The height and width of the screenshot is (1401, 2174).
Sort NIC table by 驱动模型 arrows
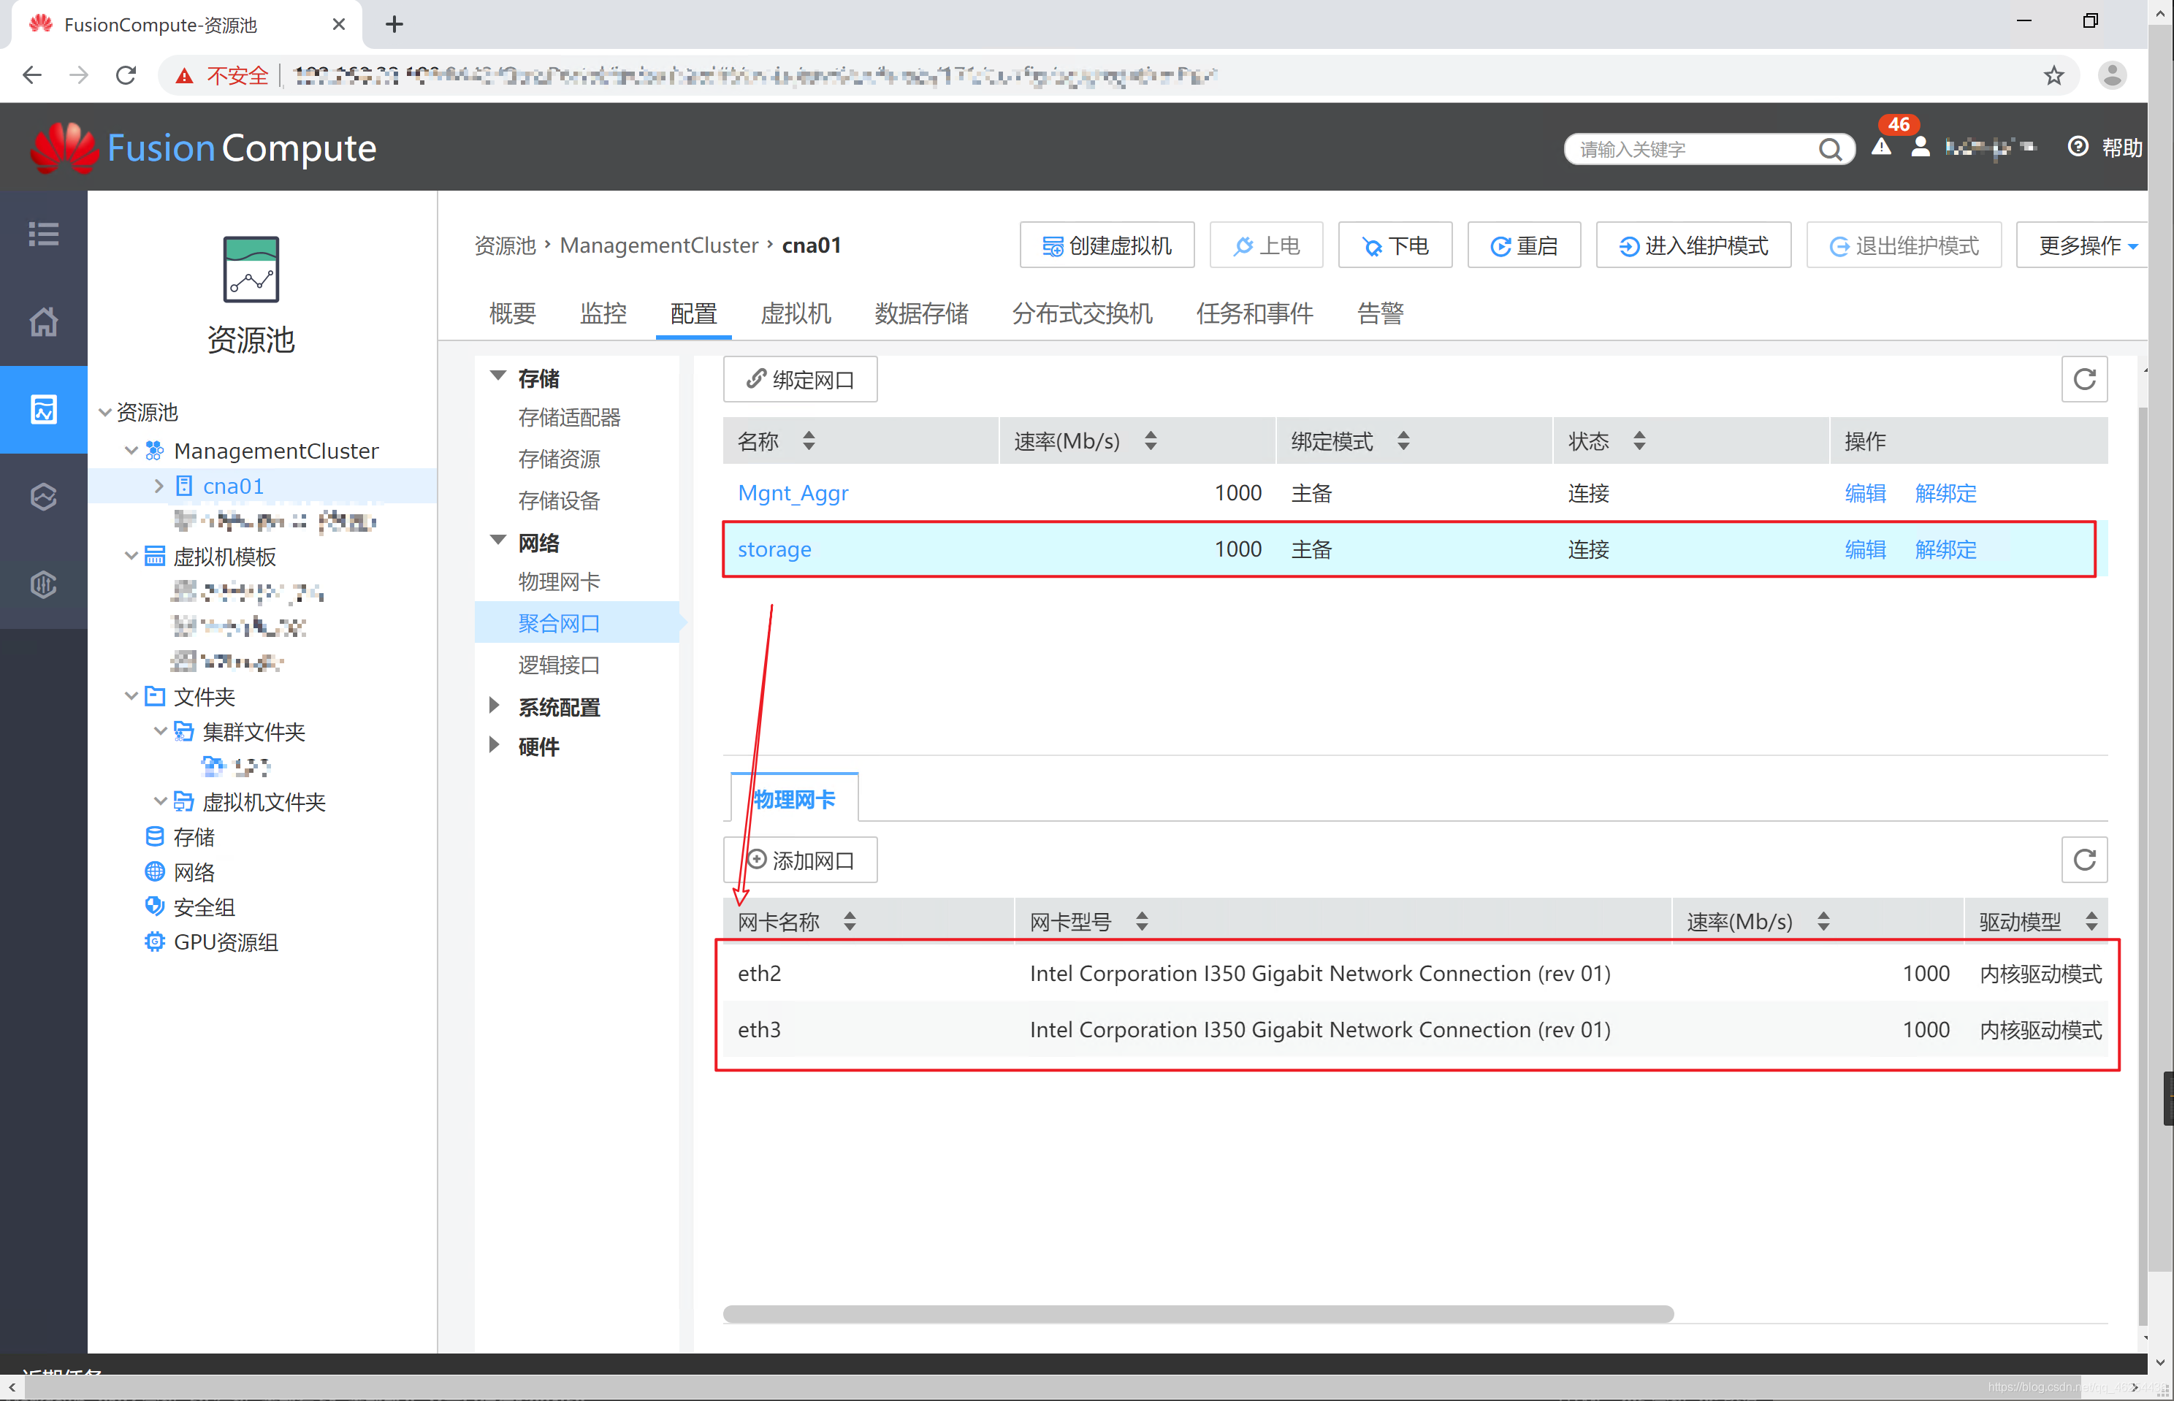click(x=2092, y=922)
